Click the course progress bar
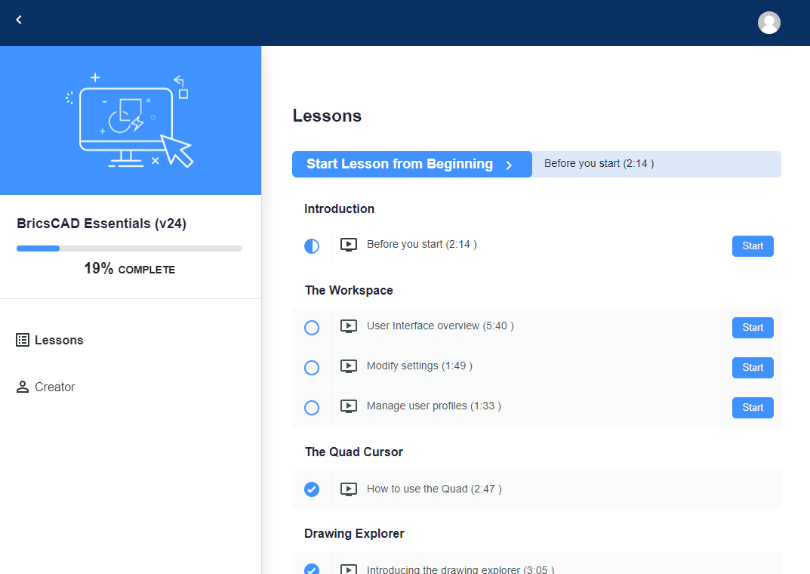Viewport: 810px width, 574px height. pos(129,248)
